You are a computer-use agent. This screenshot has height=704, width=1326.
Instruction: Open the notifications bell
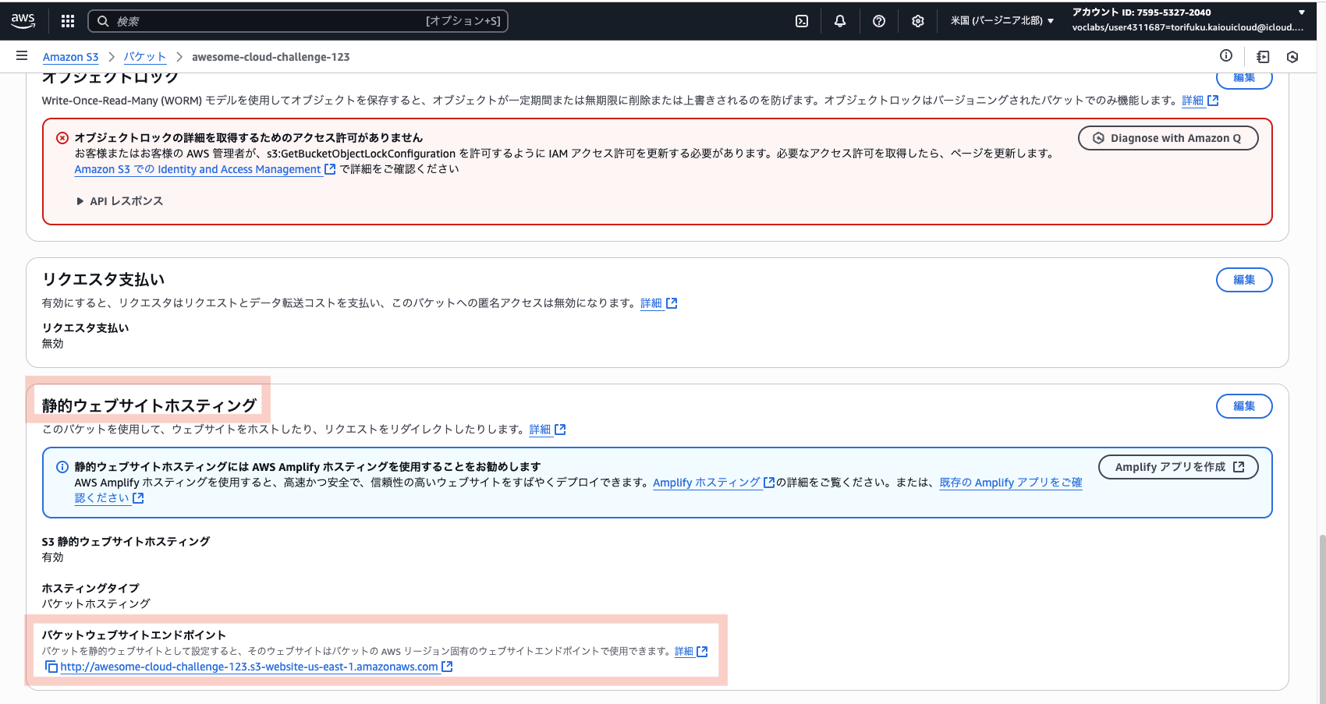point(840,21)
